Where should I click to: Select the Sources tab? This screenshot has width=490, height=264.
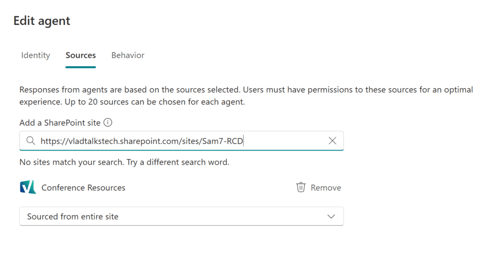coord(80,55)
